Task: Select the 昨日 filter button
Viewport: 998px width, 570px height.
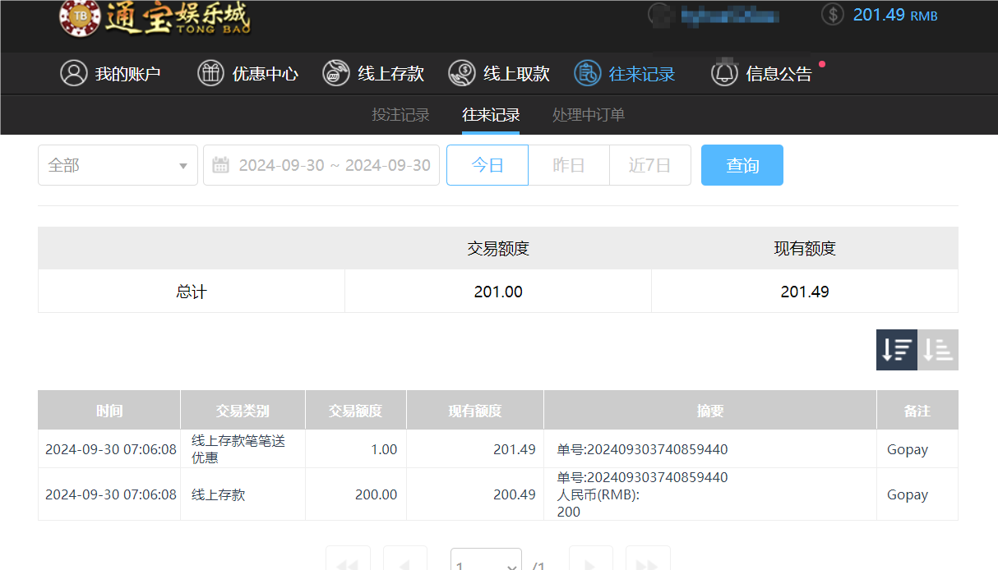Action: pyautogui.click(x=568, y=164)
